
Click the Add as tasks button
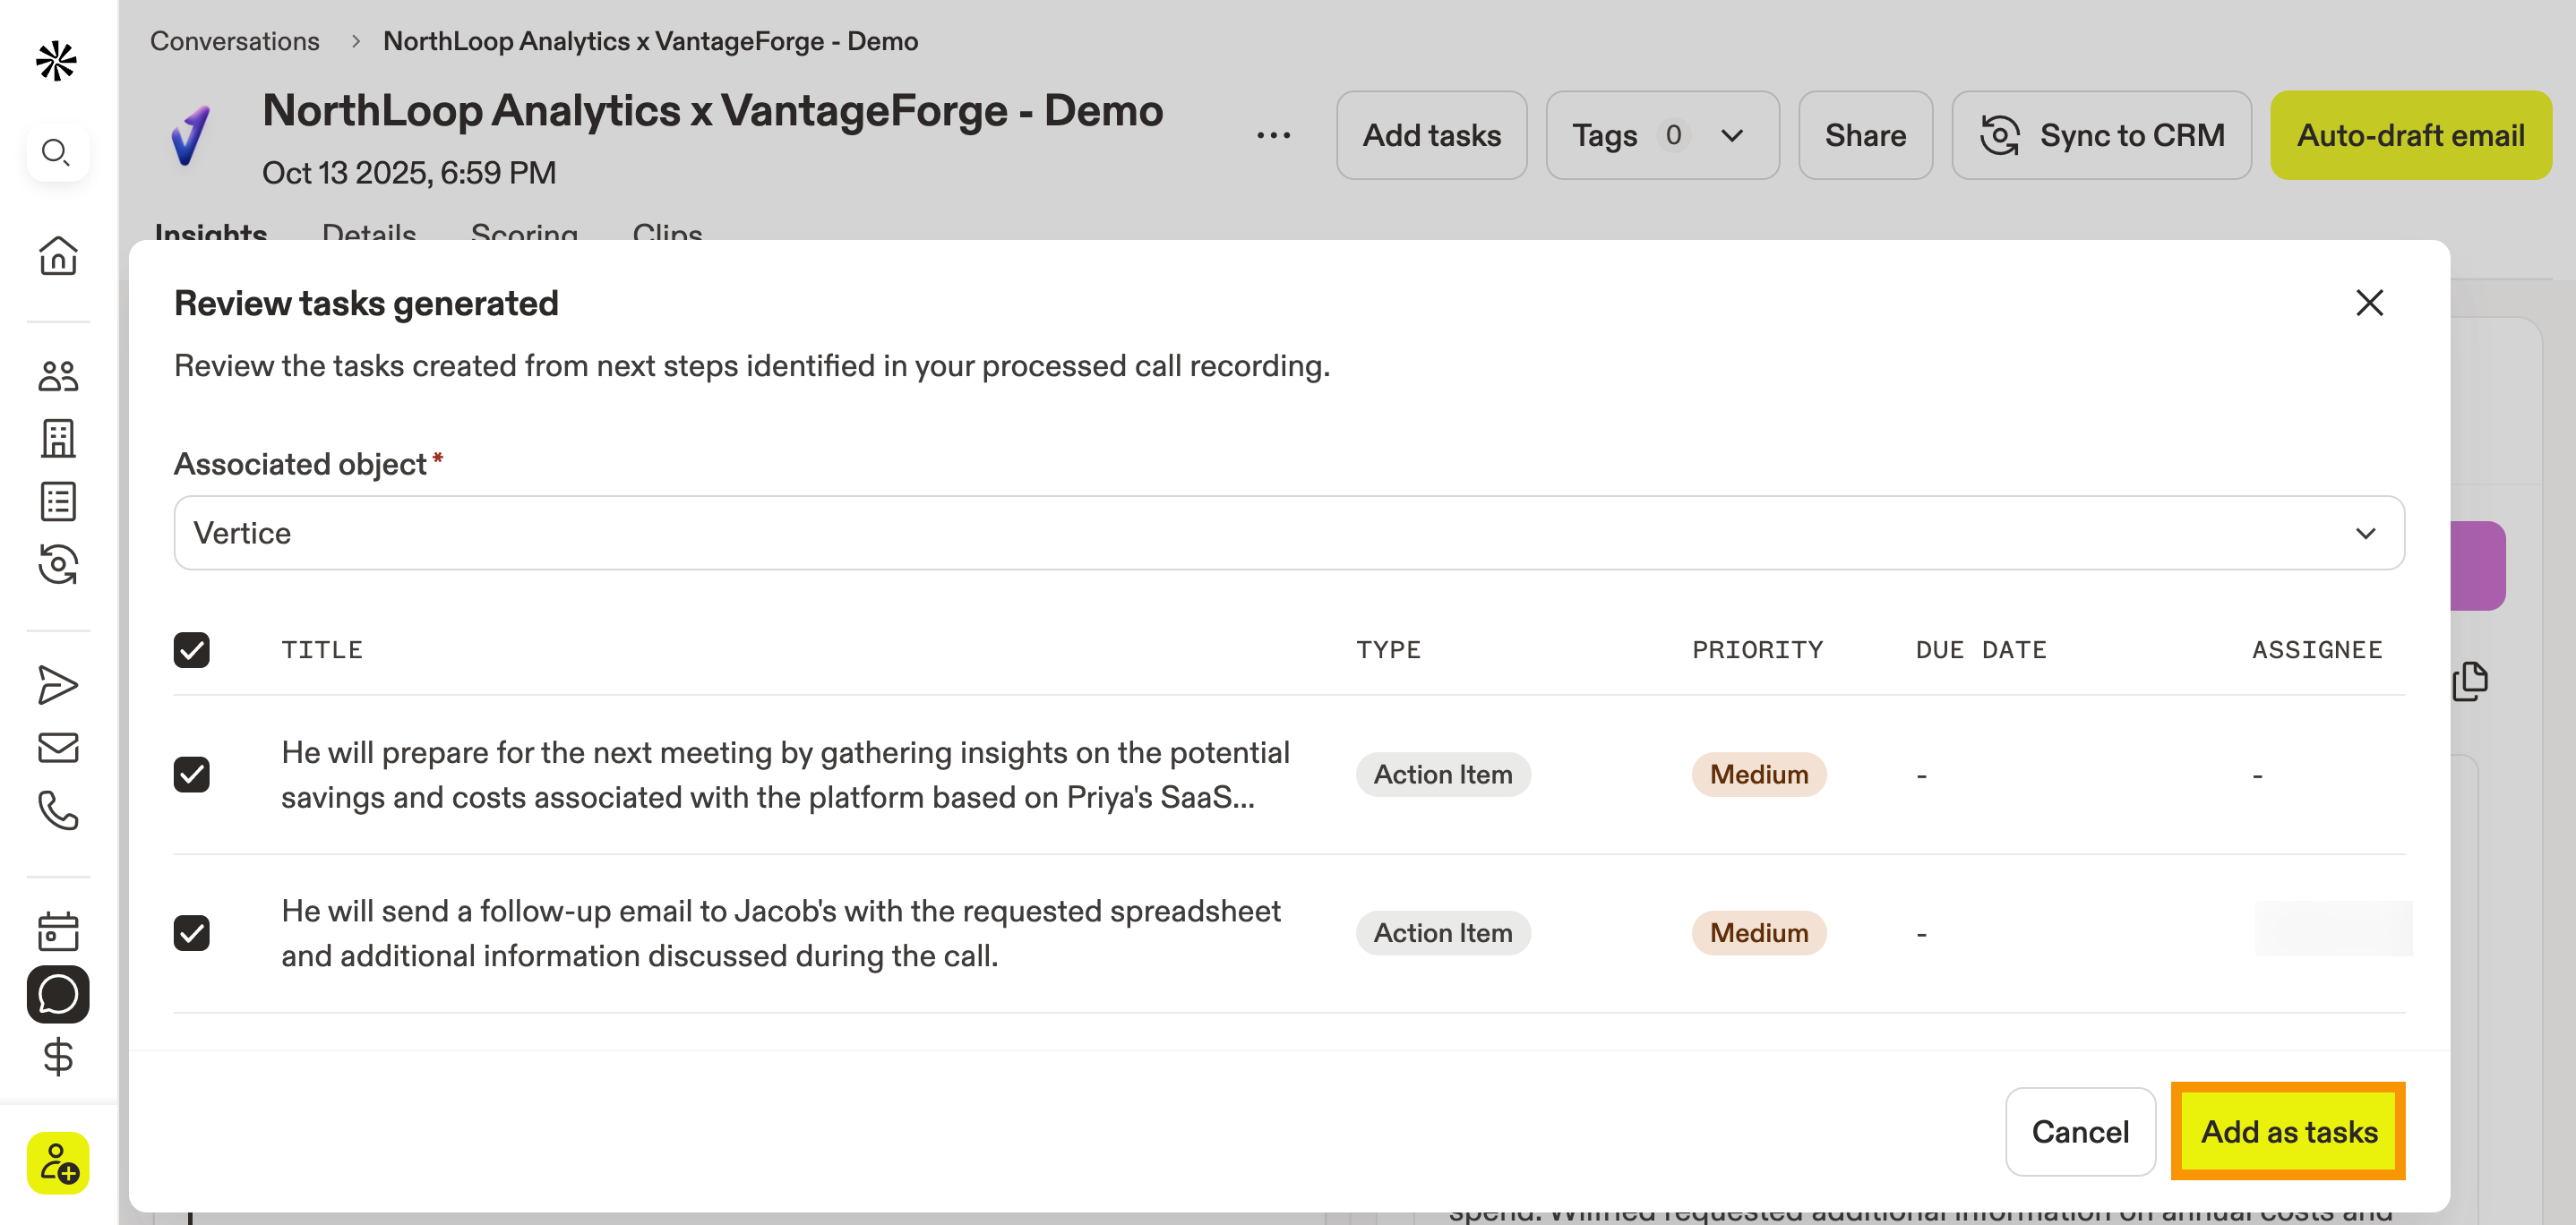(x=2288, y=1131)
